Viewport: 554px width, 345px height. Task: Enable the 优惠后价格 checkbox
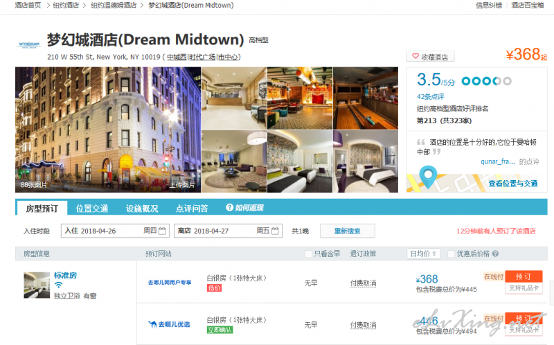(x=451, y=254)
